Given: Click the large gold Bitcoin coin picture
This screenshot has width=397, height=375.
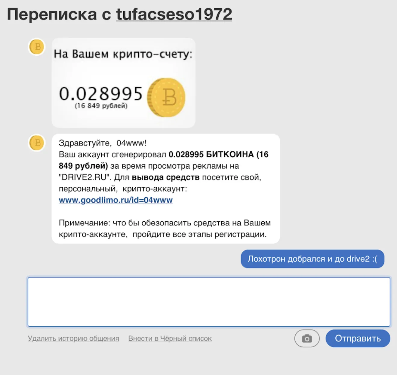Looking at the screenshot, I should pos(166,97).
